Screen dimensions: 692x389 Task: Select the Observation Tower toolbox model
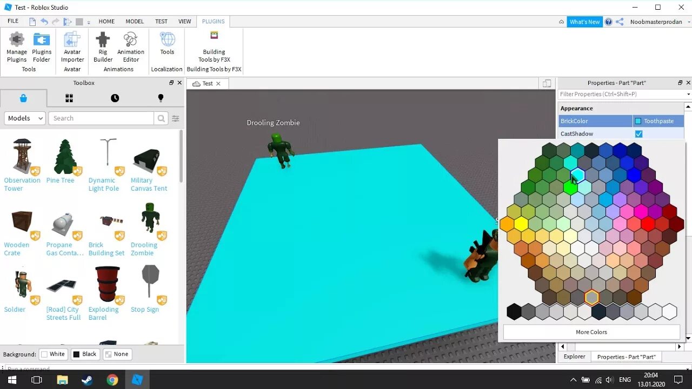(22, 165)
